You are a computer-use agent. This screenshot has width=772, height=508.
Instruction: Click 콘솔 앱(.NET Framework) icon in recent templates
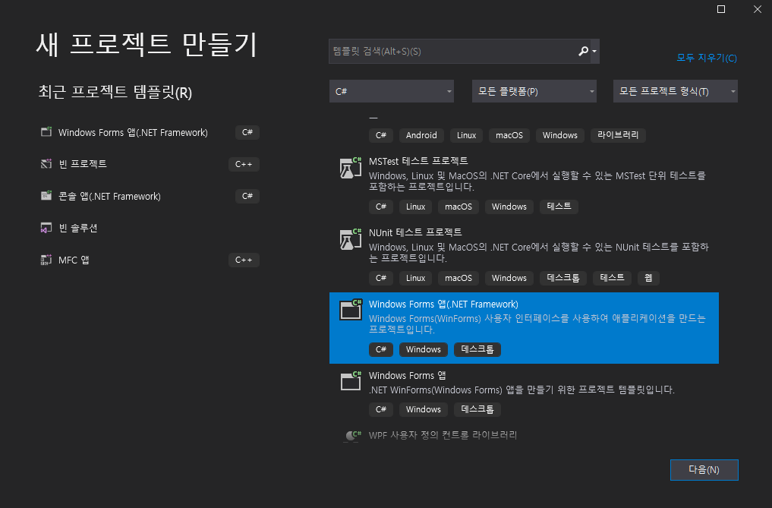pos(46,196)
